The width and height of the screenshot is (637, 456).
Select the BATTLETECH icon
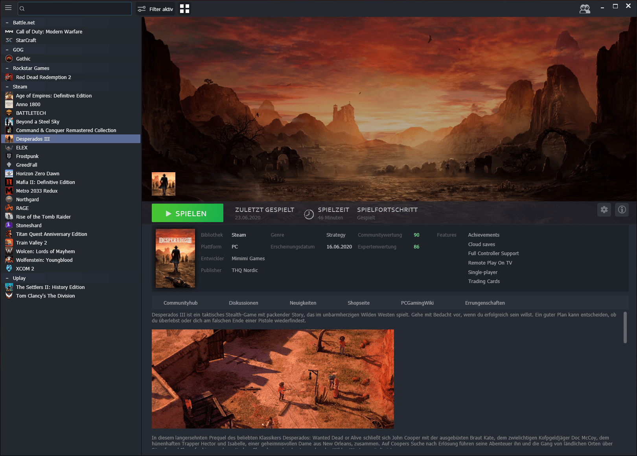pos(9,113)
